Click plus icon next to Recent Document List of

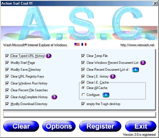point(135,70)
